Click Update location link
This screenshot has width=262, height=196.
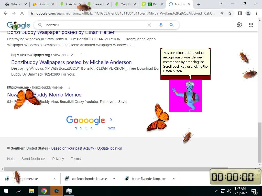(x=110, y=148)
